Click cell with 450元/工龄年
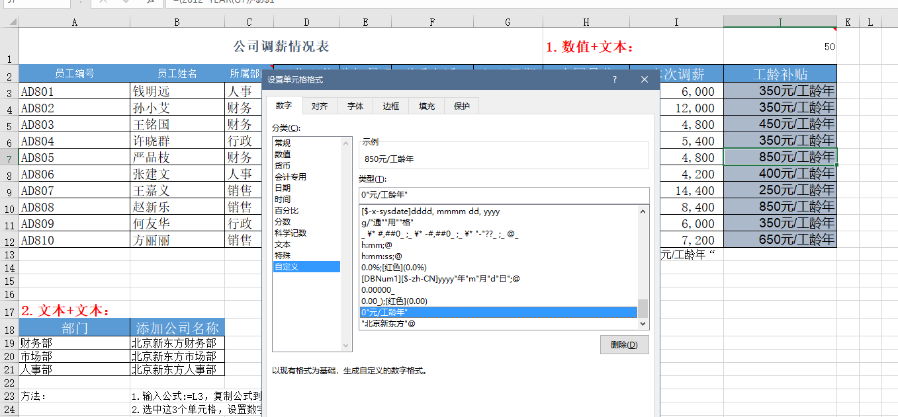898x417 pixels. (780, 125)
